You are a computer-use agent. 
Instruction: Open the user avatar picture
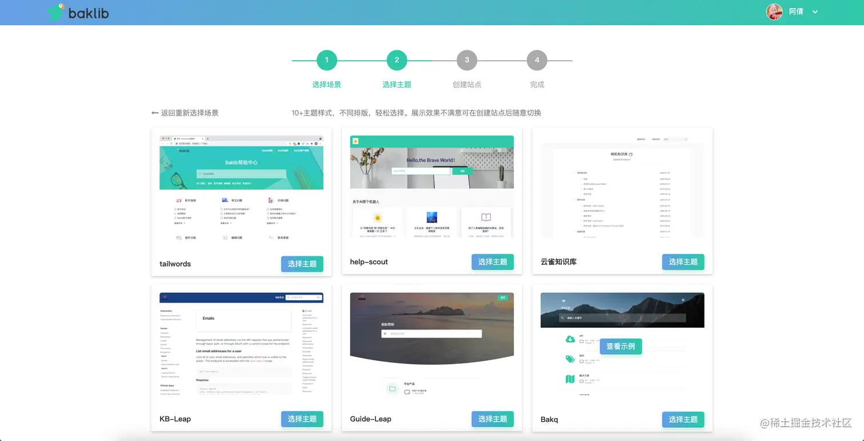point(774,11)
